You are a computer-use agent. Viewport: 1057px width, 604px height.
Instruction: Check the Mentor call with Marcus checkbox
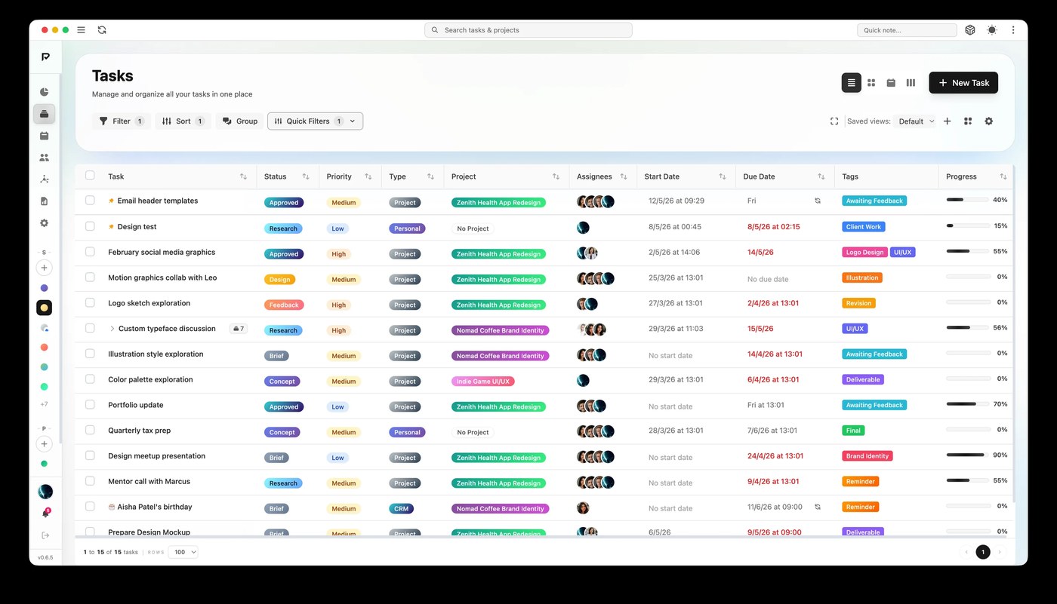[90, 481]
